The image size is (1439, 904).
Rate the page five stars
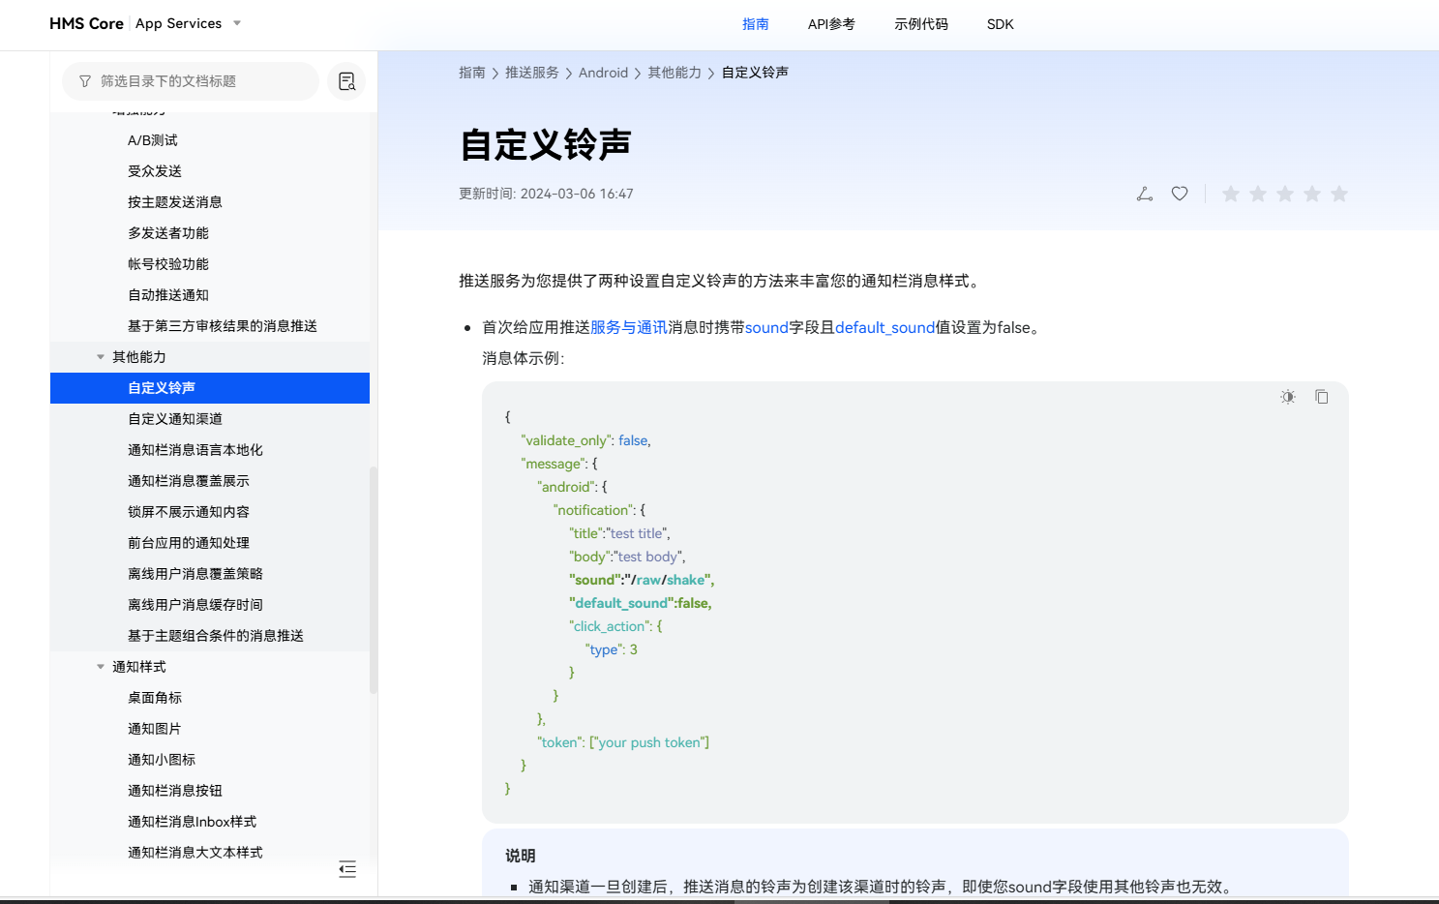pos(1339,194)
